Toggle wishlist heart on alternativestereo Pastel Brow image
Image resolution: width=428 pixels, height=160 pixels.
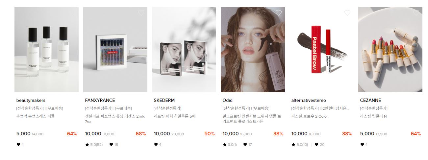point(347,13)
